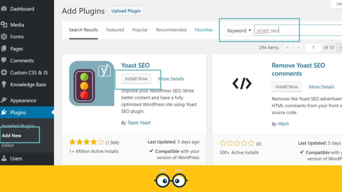Click the previous page arrow button
The image size is (342, 192).
pyautogui.click(x=298, y=47)
